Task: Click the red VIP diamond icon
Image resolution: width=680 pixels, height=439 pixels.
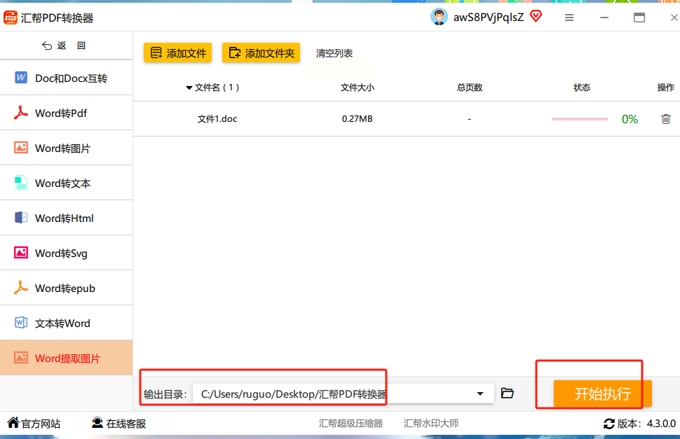Action: tap(536, 16)
